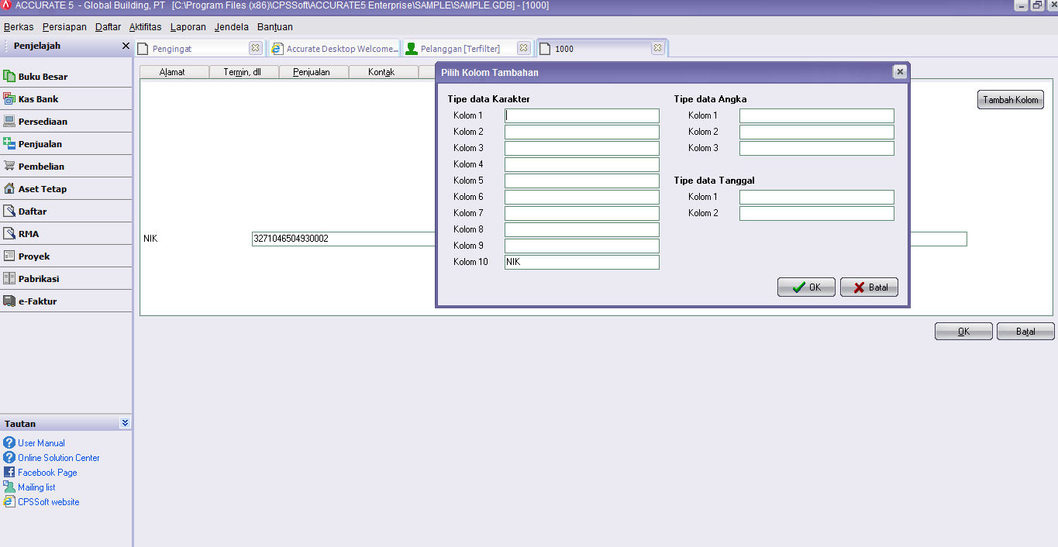Open e-Faktur module icon
Image resolution: width=1058 pixels, height=547 pixels.
coord(9,301)
